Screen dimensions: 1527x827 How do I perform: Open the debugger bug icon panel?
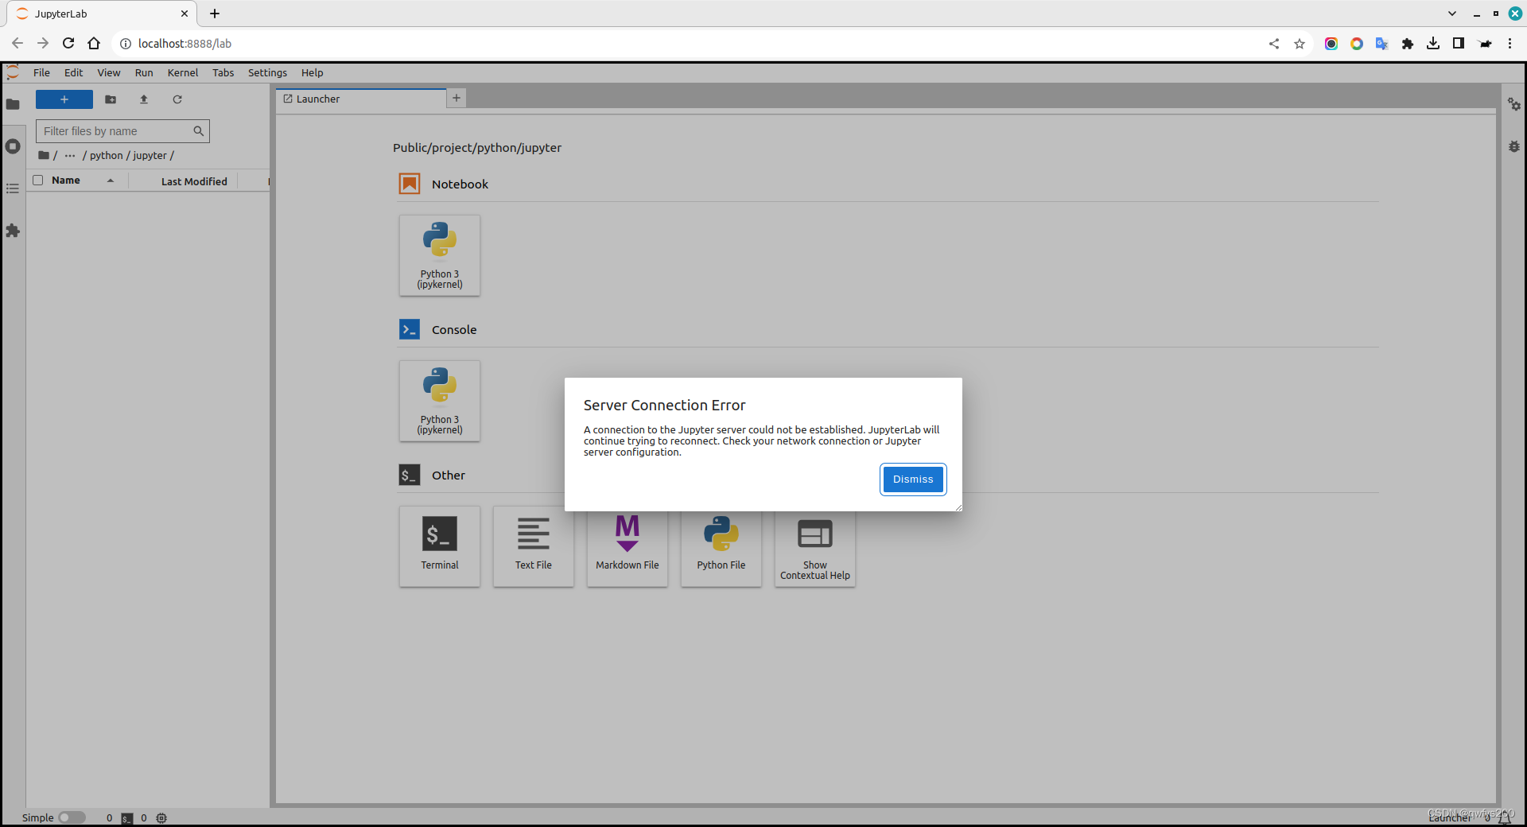coord(1514,146)
